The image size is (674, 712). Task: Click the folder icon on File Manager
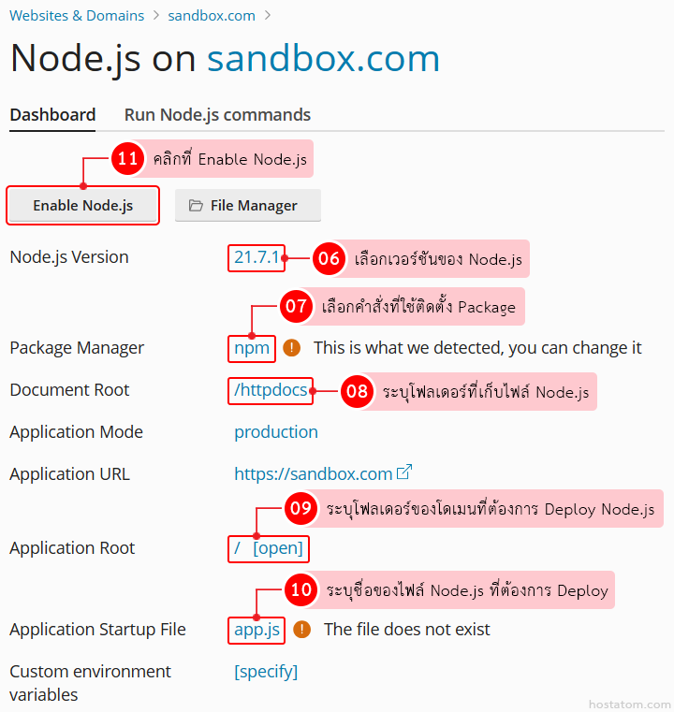tap(196, 206)
